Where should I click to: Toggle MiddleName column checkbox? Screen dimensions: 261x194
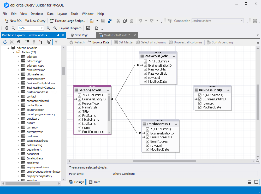(79, 119)
